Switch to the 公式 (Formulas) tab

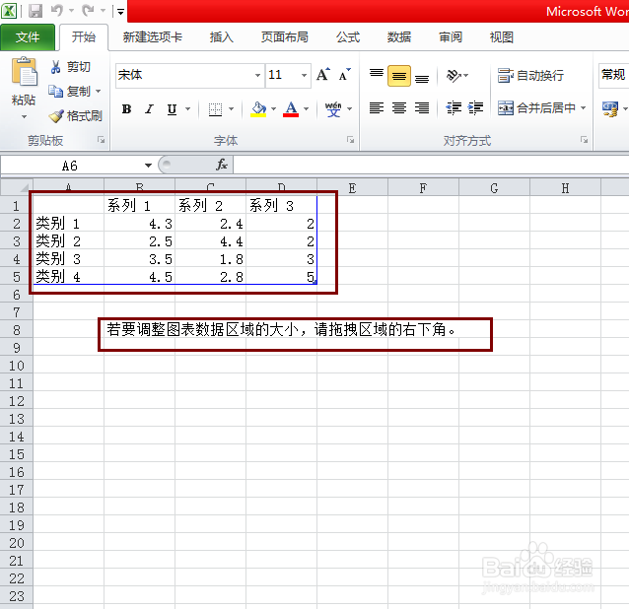348,37
